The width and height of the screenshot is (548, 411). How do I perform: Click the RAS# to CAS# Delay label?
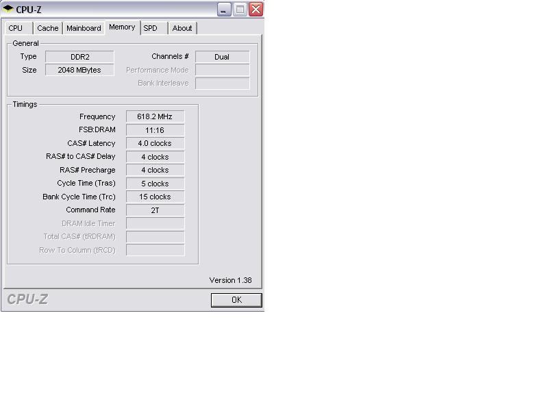pos(80,157)
